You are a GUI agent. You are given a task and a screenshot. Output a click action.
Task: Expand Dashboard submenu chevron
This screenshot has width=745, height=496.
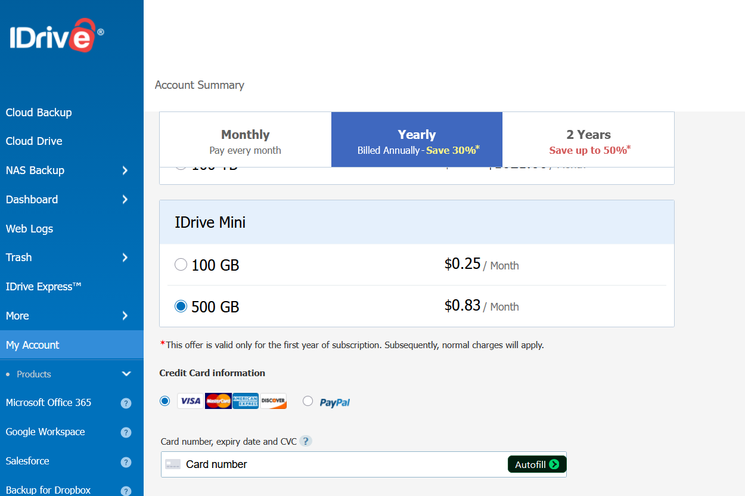(125, 199)
